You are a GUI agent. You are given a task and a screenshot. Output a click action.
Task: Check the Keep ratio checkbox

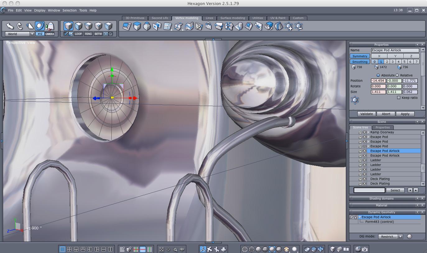click(x=399, y=98)
